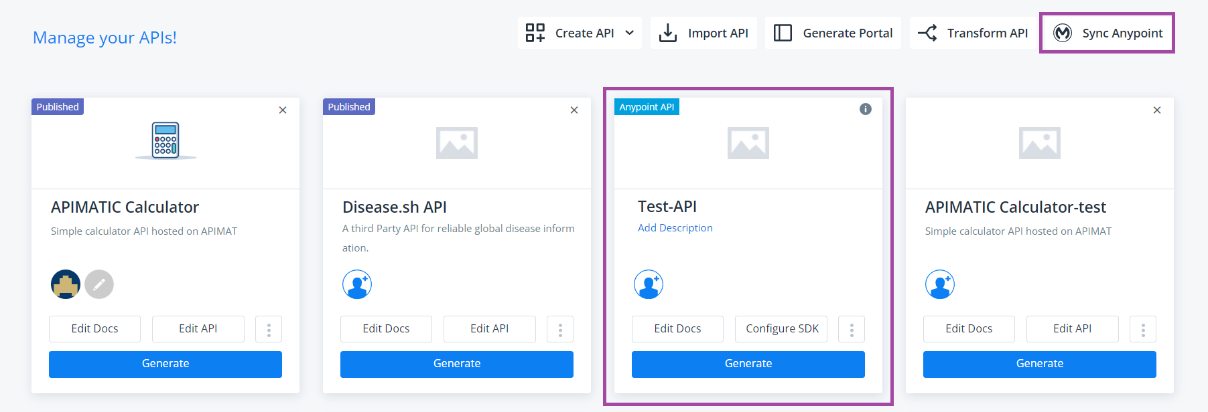Remove the Disease.sh API card with X
This screenshot has width=1208, height=412.
(x=574, y=110)
